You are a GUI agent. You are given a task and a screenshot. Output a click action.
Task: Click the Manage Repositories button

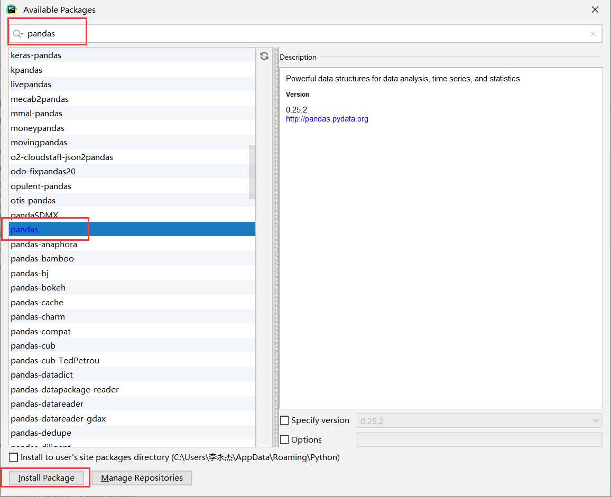142,478
